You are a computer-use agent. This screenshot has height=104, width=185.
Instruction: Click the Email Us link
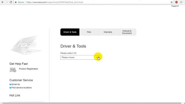(x=16, y=84)
